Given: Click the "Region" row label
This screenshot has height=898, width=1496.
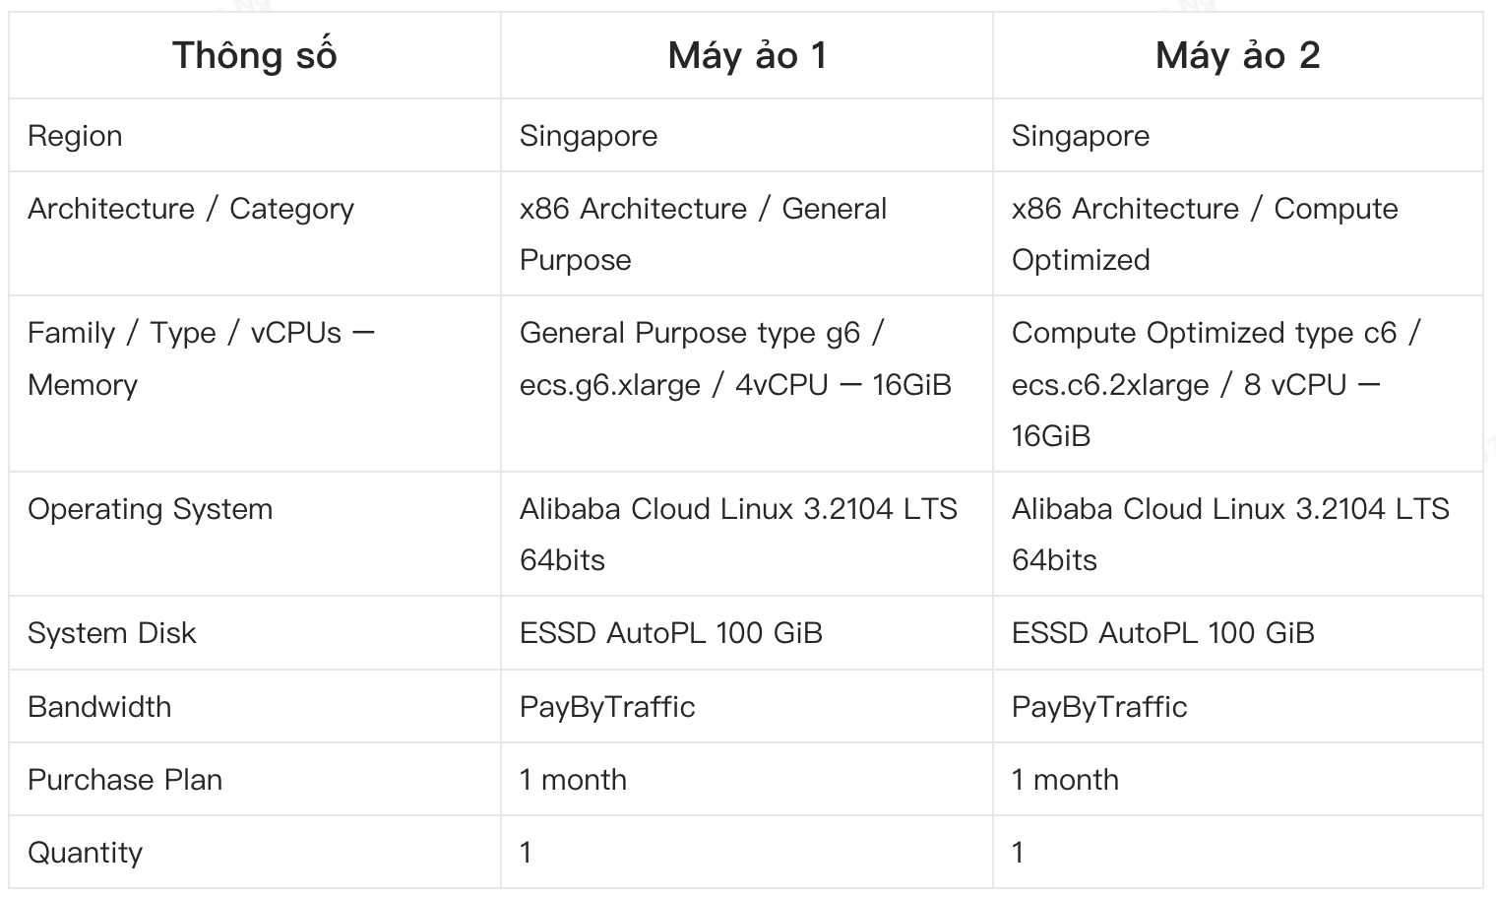Looking at the screenshot, I should [x=75, y=136].
